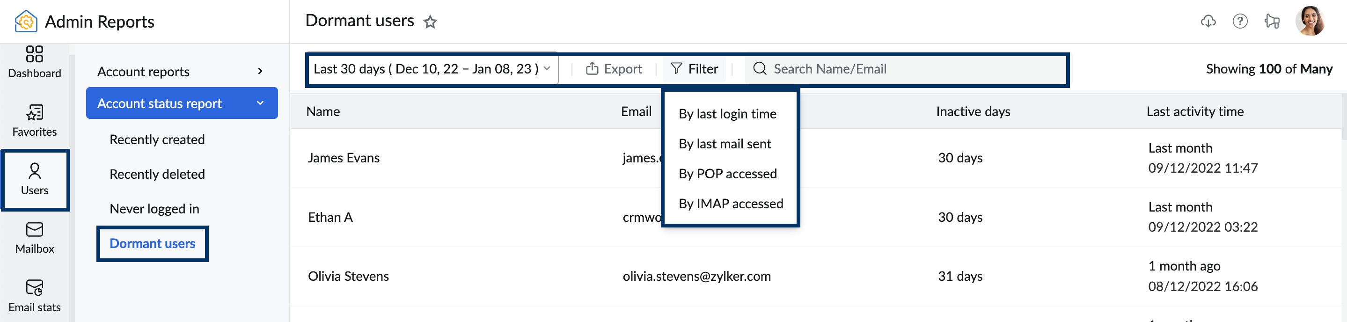Sort by Last activity time column header

(1195, 111)
